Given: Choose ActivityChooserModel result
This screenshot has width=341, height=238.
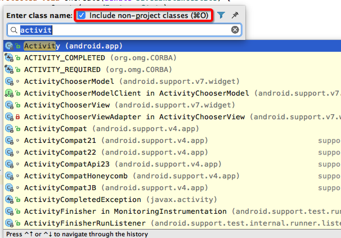Looking at the screenshot, I should click(172, 82).
